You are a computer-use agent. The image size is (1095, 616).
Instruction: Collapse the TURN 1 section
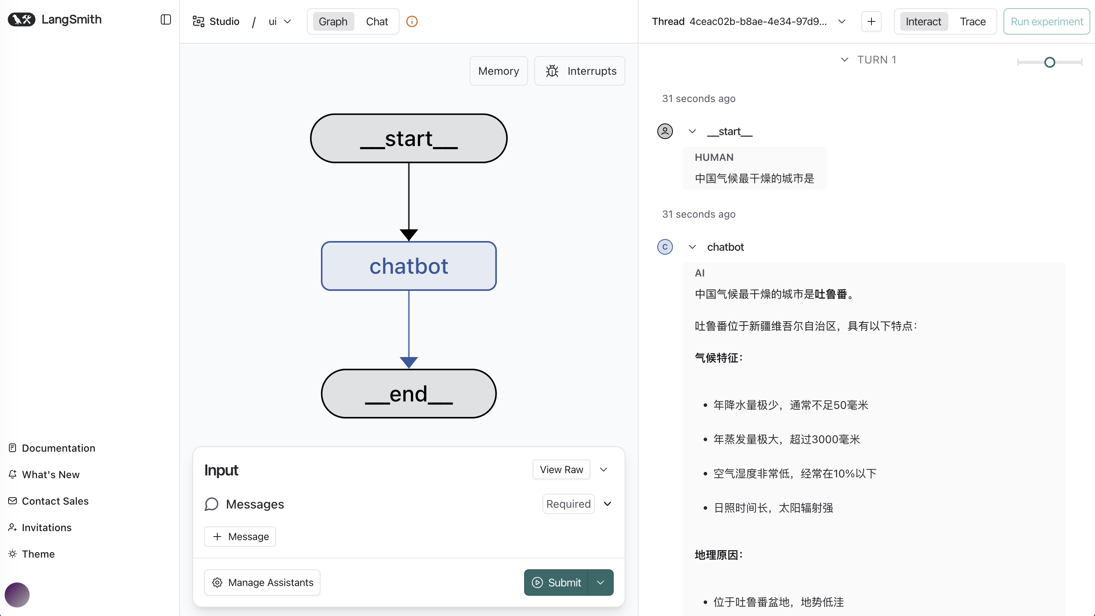pyautogui.click(x=844, y=60)
